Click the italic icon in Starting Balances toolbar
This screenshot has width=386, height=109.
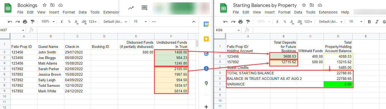(x=376, y=22)
